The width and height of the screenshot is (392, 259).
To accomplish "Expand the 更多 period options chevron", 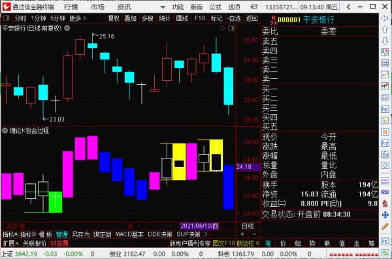I will tap(84, 18).
